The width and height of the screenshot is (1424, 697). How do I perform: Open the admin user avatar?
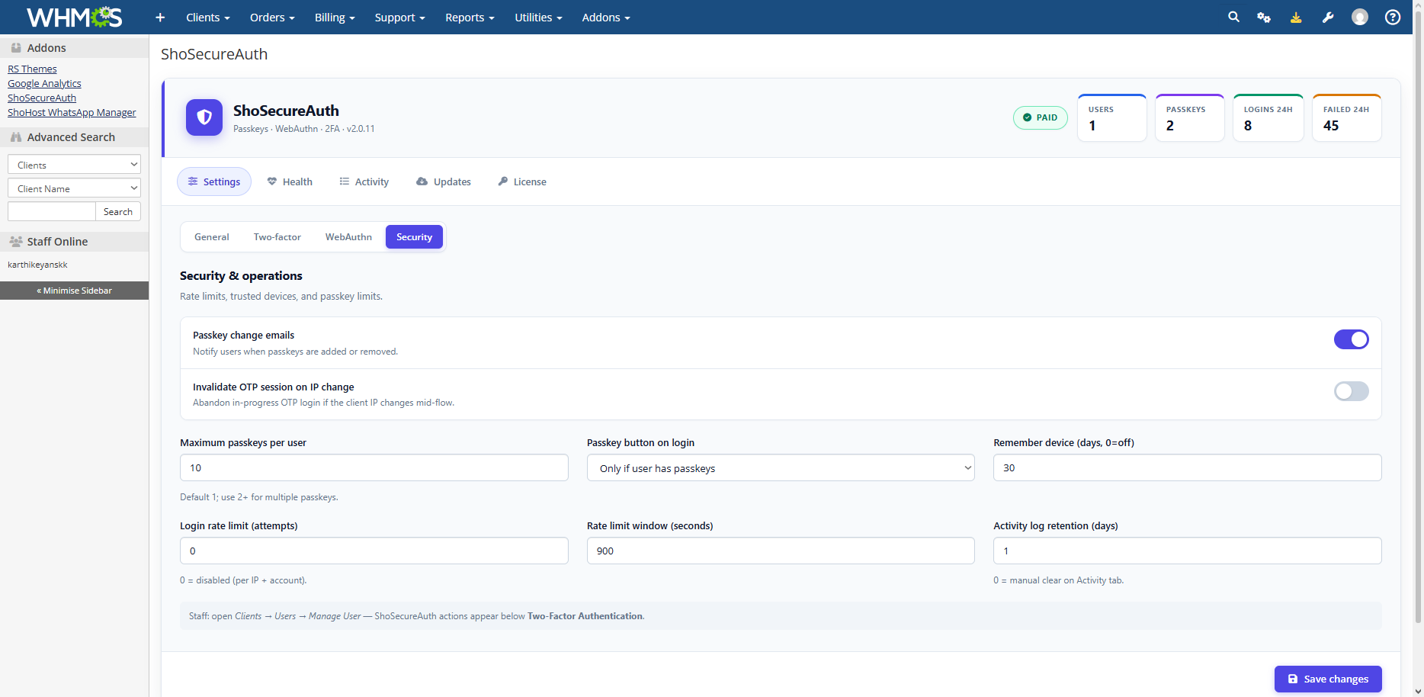click(1360, 17)
